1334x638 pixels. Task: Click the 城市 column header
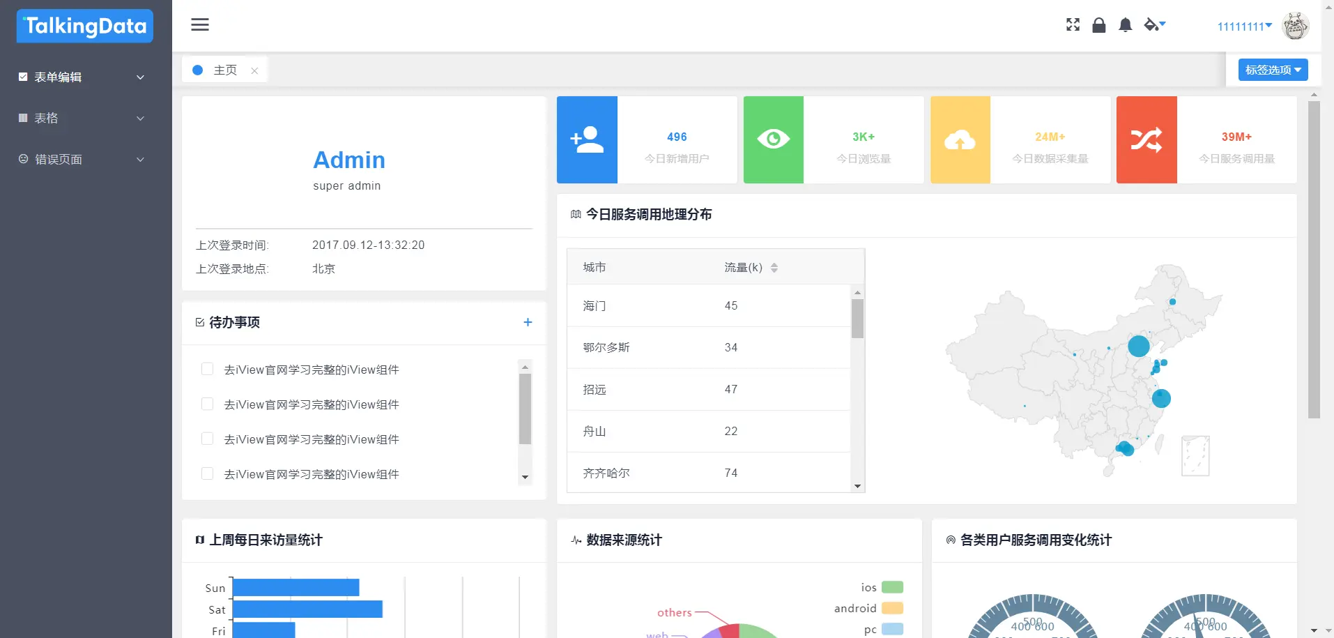(x=595, y=267)
